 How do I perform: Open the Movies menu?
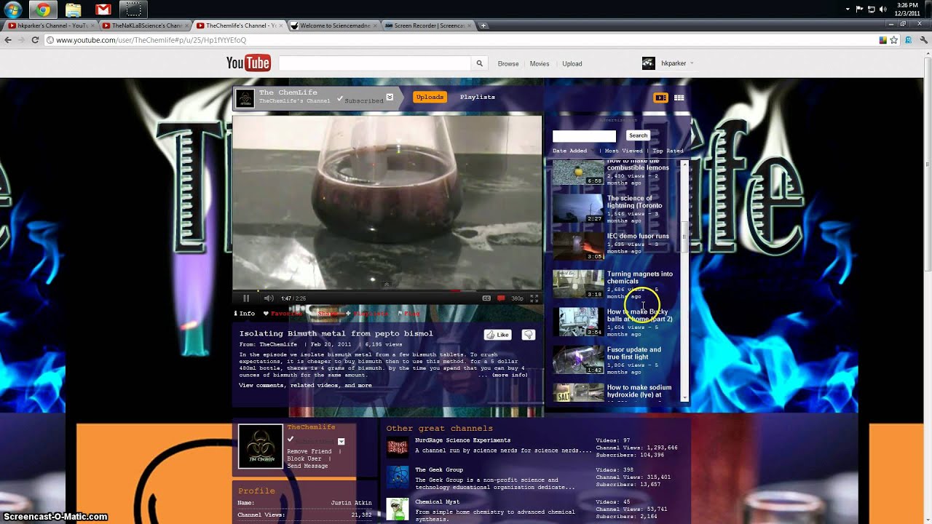pyautogui.click(x=540, y=64)
